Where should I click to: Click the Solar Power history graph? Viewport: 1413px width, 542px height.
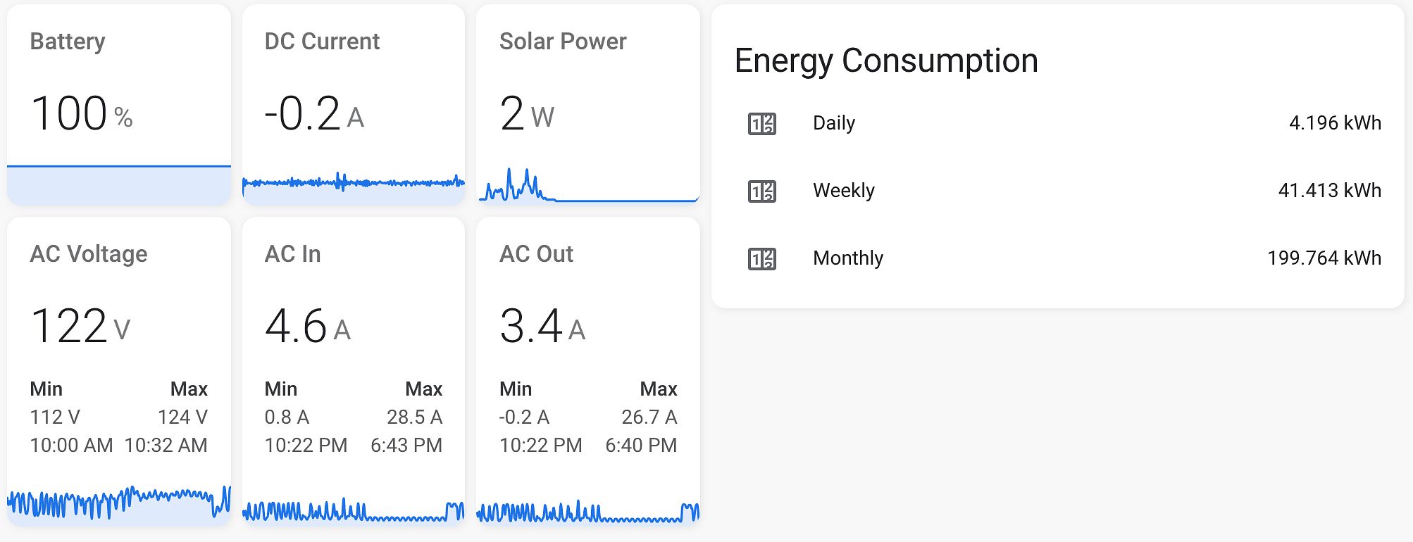[x=588, y=185]
